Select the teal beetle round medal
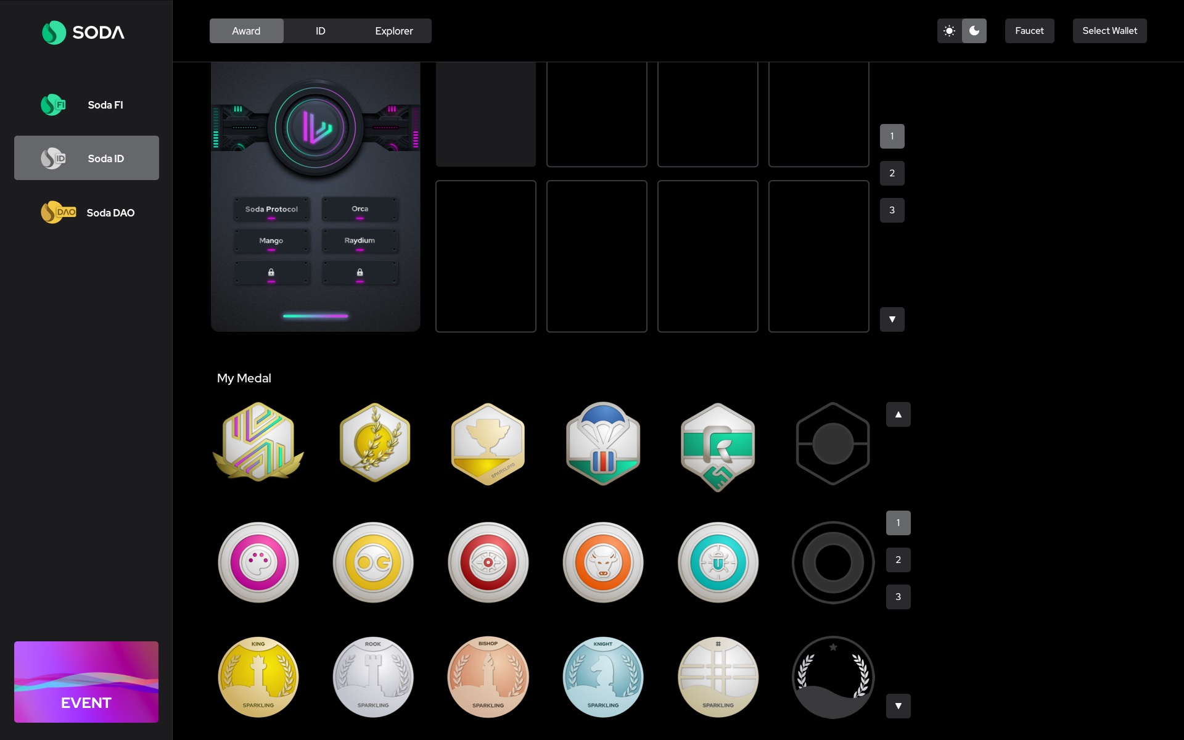Viewport: 1184px width, 740px height. coord(718,562)
